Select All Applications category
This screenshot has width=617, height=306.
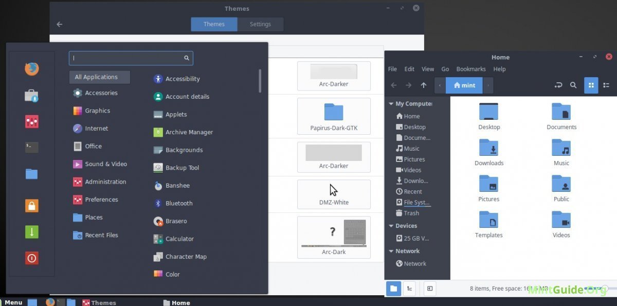point(100,77)
